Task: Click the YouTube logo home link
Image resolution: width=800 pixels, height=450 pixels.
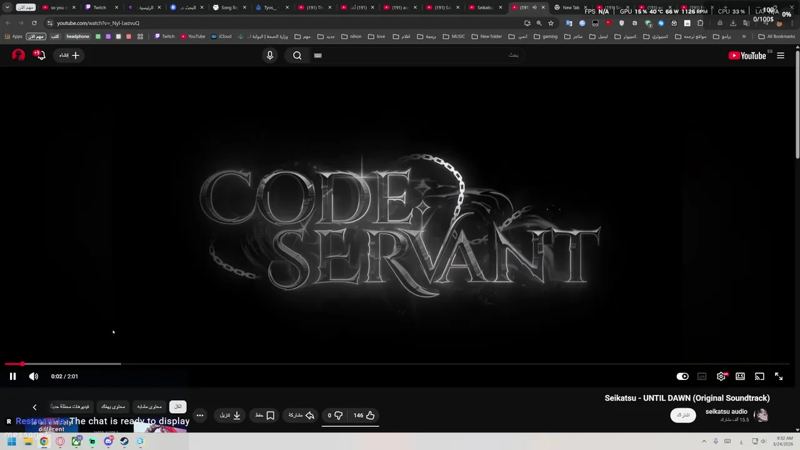Action: [x=747, y=56]
